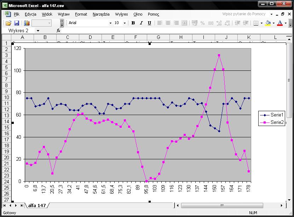The image size is (294, 217).
Task: Toggle Italic formatting
Action: 141,23
